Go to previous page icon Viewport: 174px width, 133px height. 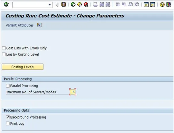[x=124, y=5]
